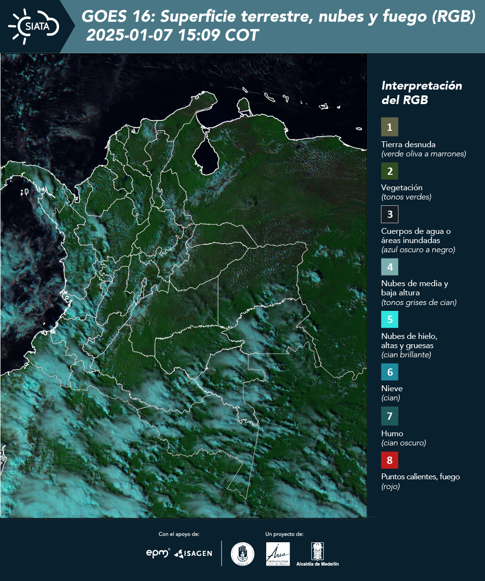485x581 pixels.
Task: Select legend swatch 5 for Nubes de hielo
Action: tap(390, 320)
